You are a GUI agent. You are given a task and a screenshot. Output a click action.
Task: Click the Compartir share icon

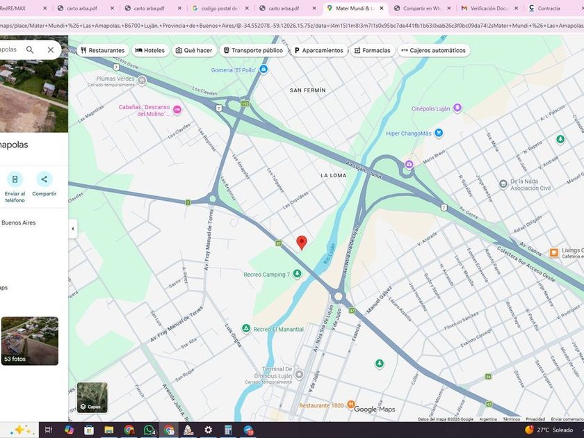tap(44, 179)
